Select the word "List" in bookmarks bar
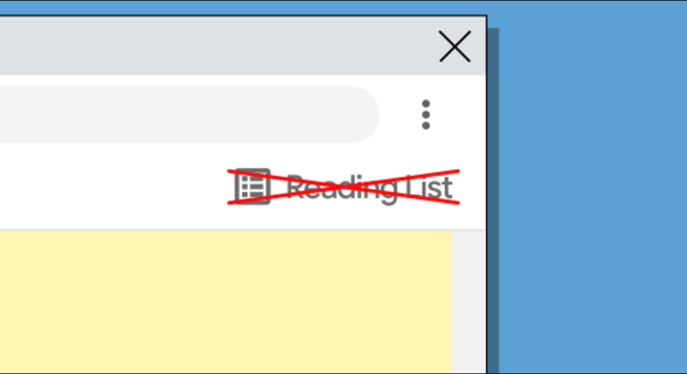Screen dimensions: 687x374 (429, 187)
